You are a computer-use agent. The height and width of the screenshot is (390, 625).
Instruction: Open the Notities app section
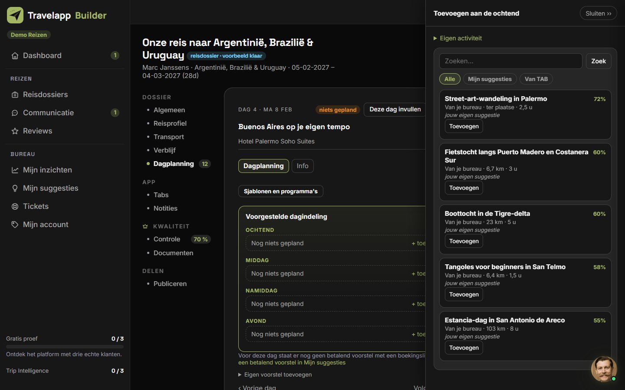click(165, 208)
